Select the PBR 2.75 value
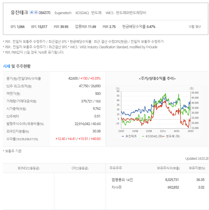This screenshot has height=210, width=209. [x=109, y=27]
